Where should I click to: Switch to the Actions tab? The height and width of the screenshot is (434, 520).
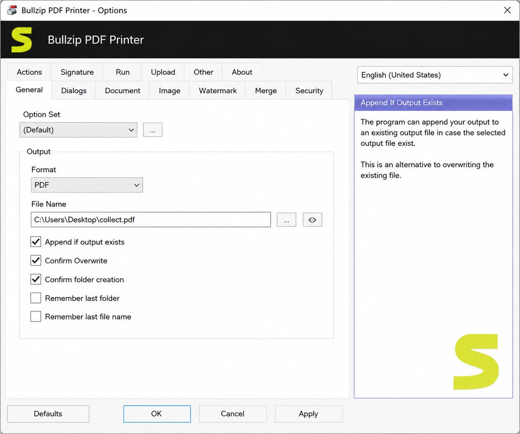29,72
